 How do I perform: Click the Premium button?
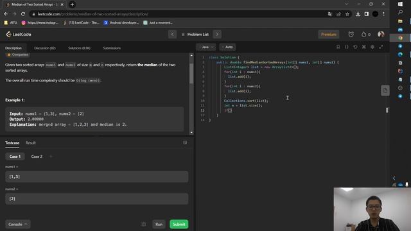[328, 34]
